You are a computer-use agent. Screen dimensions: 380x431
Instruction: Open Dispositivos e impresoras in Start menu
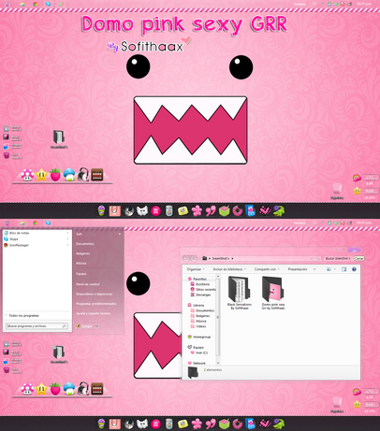95,295
